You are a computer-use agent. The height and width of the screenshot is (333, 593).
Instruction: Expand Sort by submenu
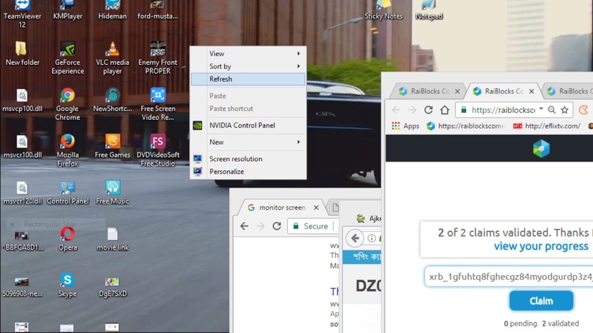tap(248, 66)
